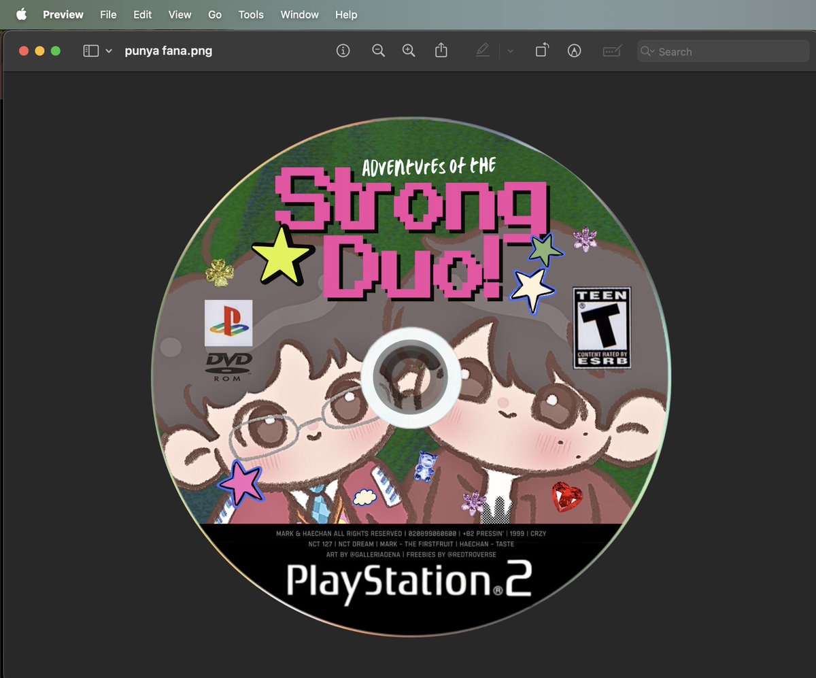Minimize the Preview window
Viewport: 816px width, 678px height.
point(39,51)
